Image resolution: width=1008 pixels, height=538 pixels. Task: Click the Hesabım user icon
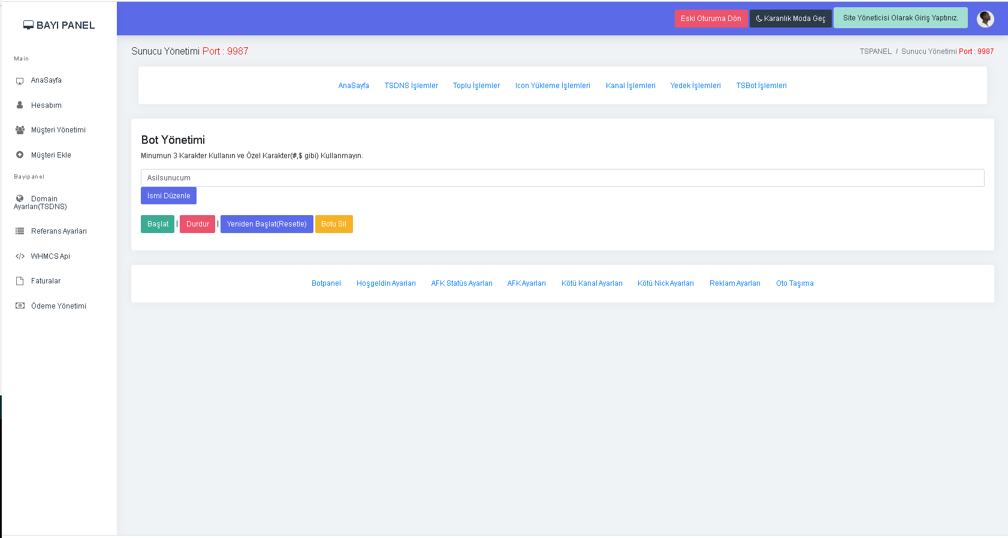click(x=20, y=105)
